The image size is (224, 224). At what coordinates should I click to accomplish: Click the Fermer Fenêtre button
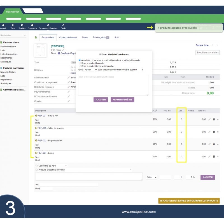(x=122, y=100)
